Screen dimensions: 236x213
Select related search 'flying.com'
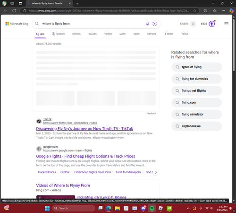coord(196,103)
